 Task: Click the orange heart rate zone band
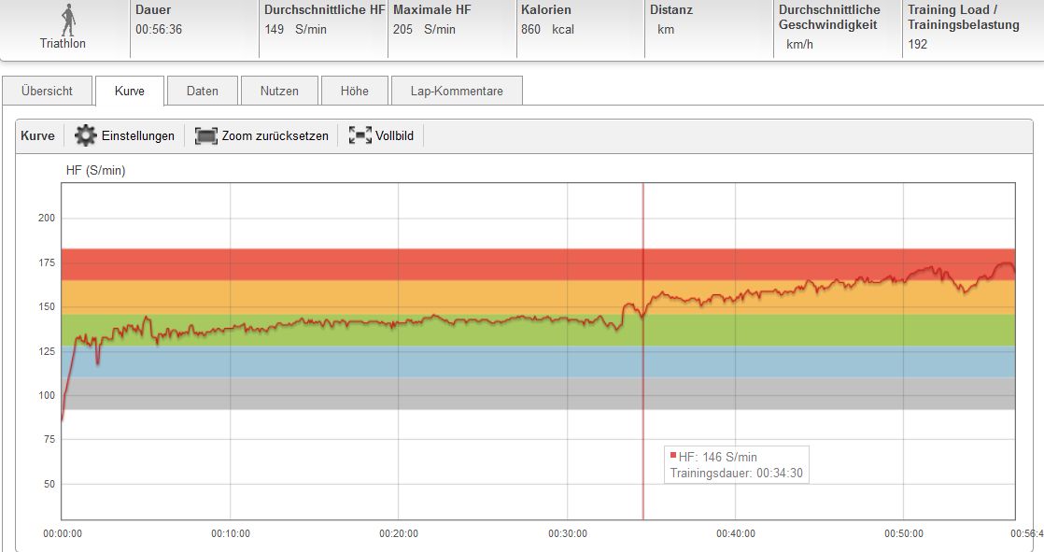(374, 297)
